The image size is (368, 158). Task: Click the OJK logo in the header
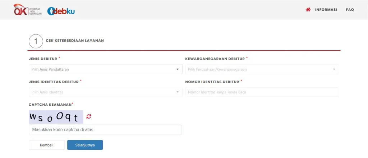point(28,10)
